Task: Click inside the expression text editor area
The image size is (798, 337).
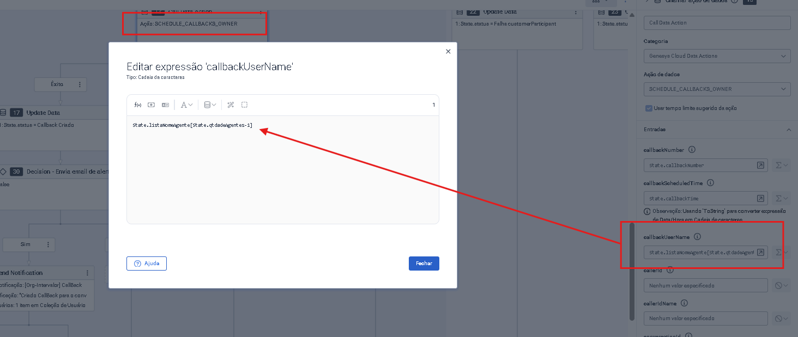Action: [283, 169]
